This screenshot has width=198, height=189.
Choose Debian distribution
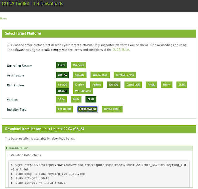click(79, 85)
